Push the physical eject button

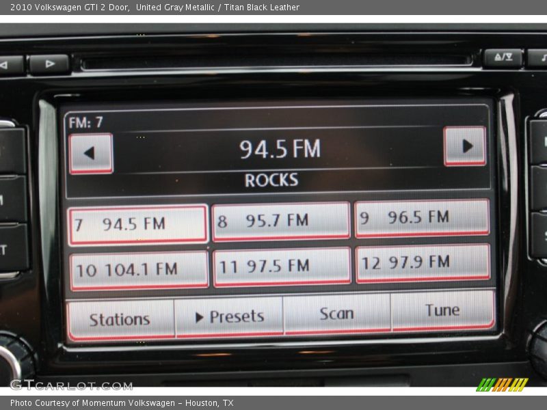point(503,57)
